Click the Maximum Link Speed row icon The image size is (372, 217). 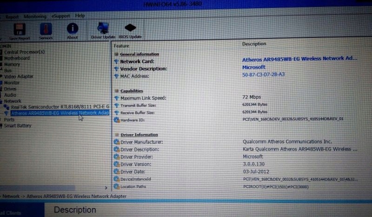[116, 98]
